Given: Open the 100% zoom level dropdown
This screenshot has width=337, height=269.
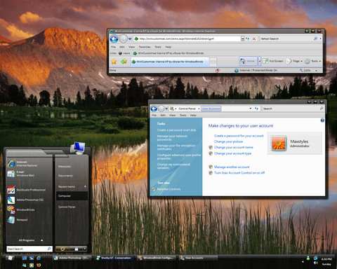Looking at the screenshot, I should (316, 71).
